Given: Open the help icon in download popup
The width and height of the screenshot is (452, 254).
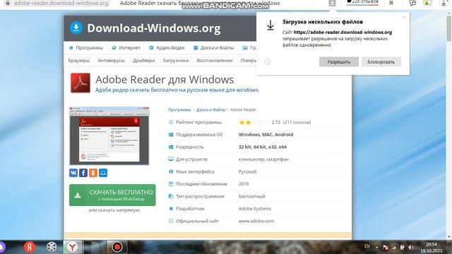Looking at the screenshot, I should point(268,61).
